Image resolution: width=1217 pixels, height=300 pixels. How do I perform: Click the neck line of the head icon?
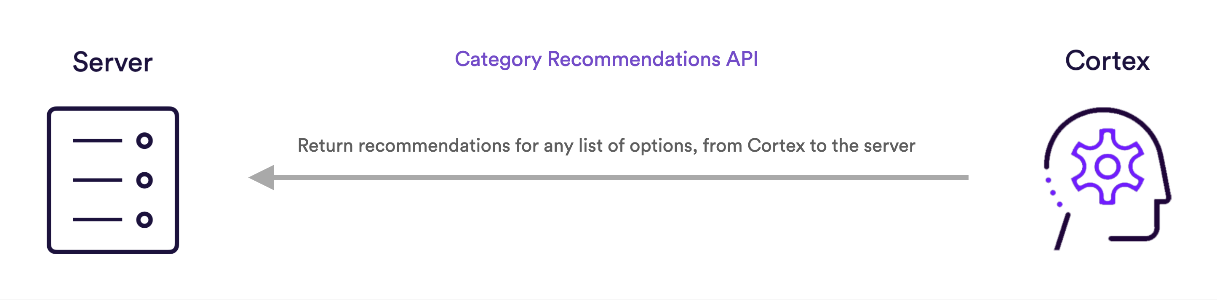[x=1062, y=231]
